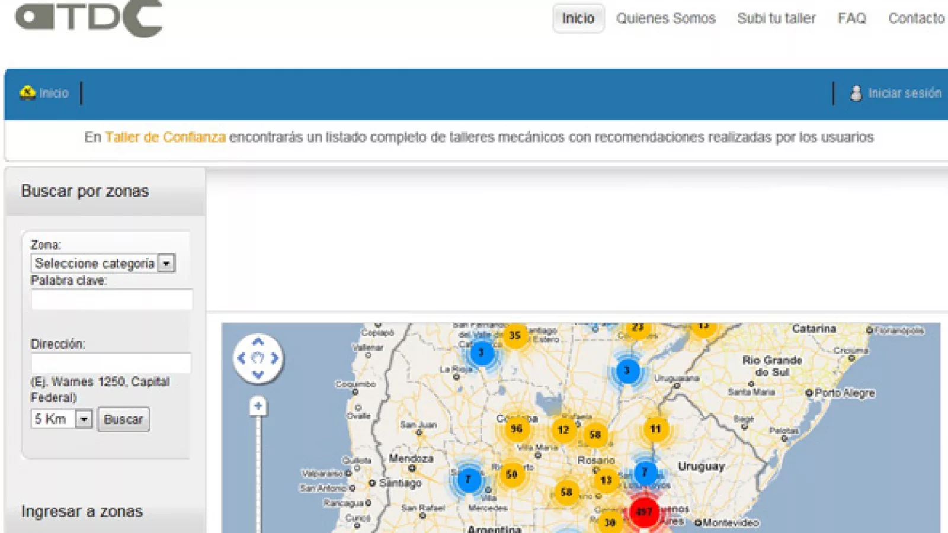Screen dimensions: 948x533
Task: Click the red 497 cluster marker
Action: [x=643, y=512]
